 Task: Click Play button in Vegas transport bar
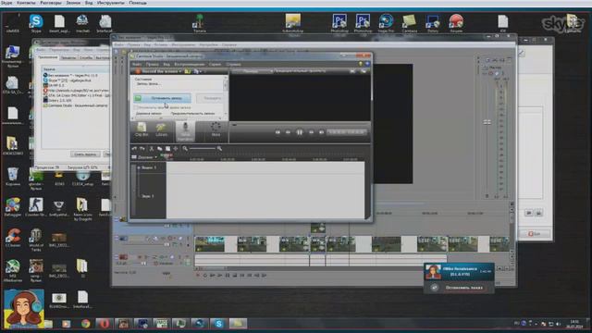(220, 276)
